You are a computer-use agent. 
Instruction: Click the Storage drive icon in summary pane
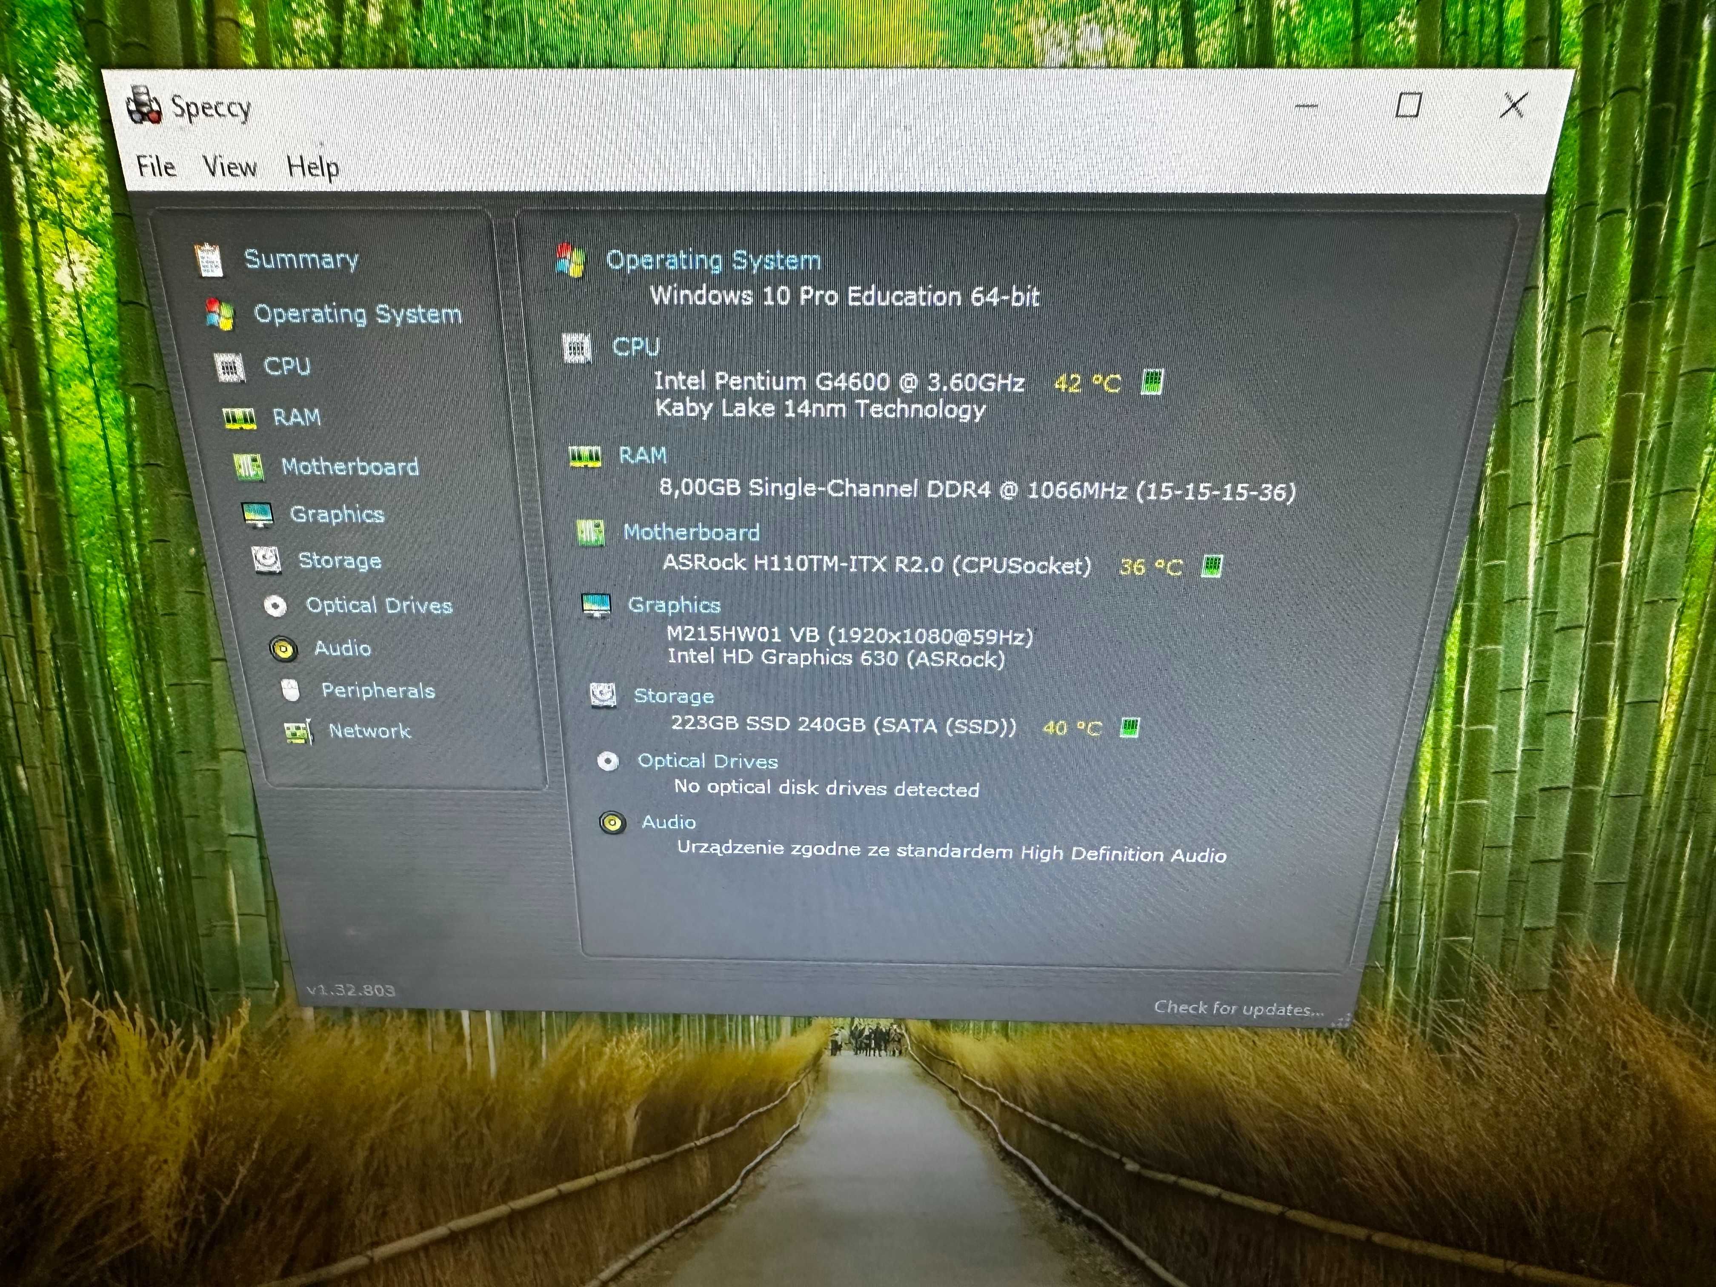coord(603,695)
